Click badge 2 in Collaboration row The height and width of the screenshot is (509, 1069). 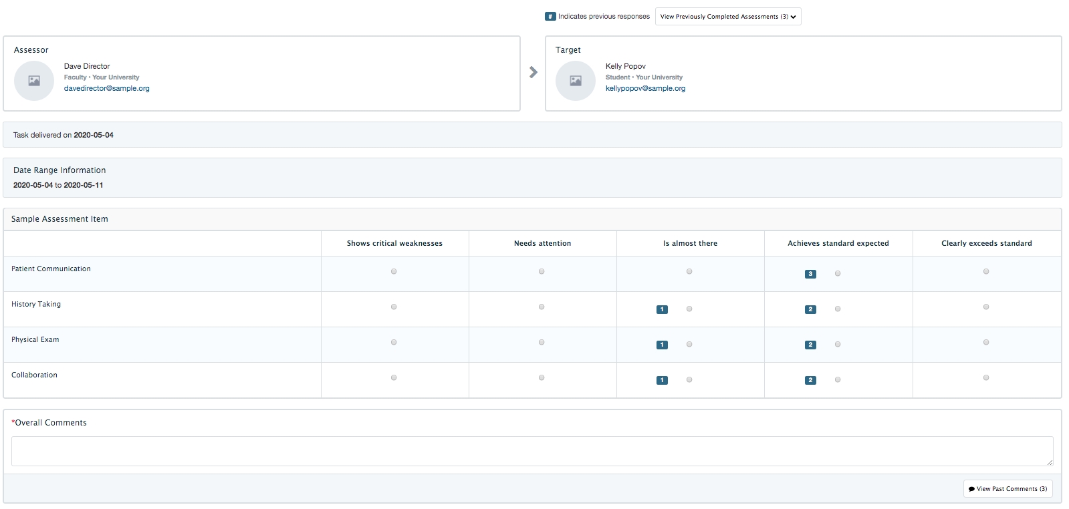click(x=810, y=380)
